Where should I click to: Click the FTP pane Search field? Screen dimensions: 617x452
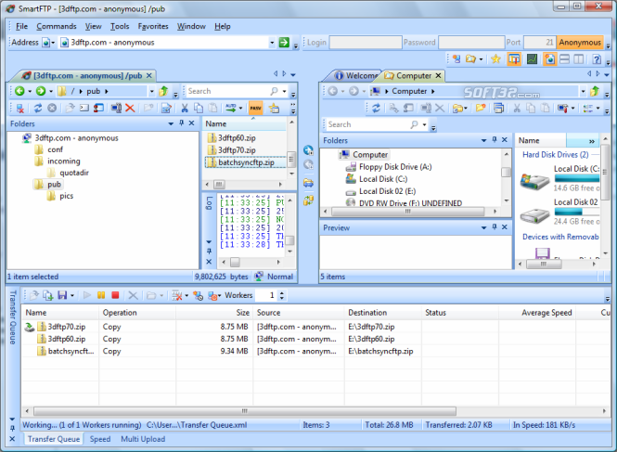[228, 91]
